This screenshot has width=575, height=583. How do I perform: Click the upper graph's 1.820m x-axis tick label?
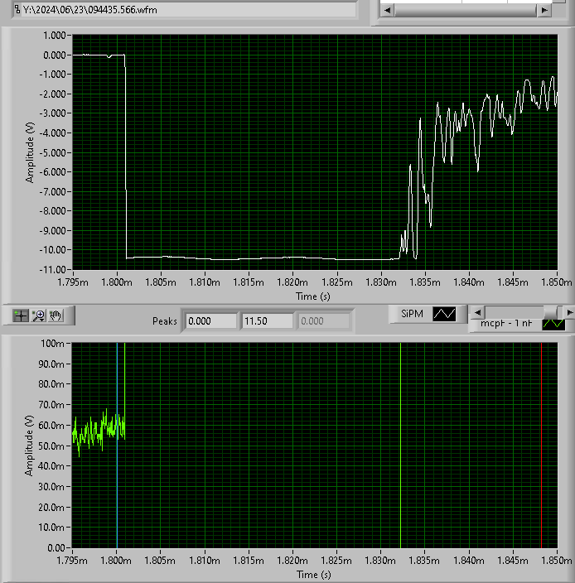(292, 282)
